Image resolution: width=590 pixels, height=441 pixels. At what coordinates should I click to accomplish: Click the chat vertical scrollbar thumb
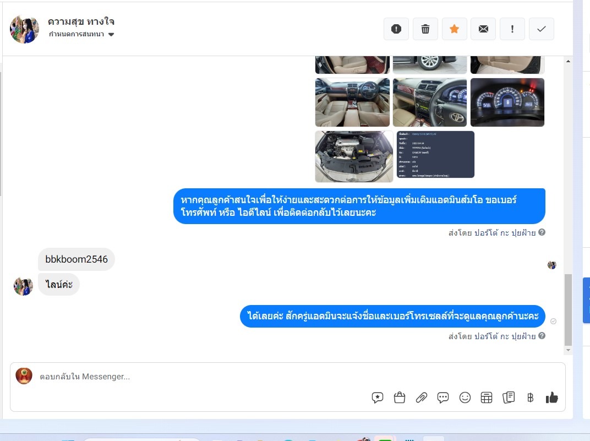[568, 309]
